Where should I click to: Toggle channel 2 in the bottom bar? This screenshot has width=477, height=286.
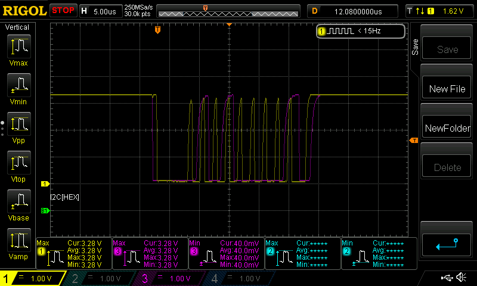[100, 278]
